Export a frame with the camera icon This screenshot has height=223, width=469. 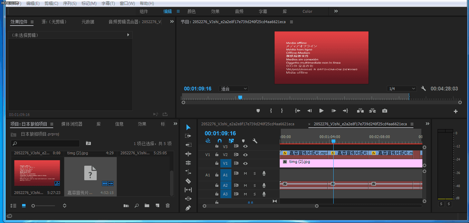tap(384, 111)
